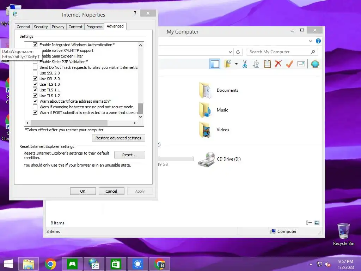The image size is (361, 271).
Task: Copy using the two-pages toolbar icon
Action: pos(256,64)
